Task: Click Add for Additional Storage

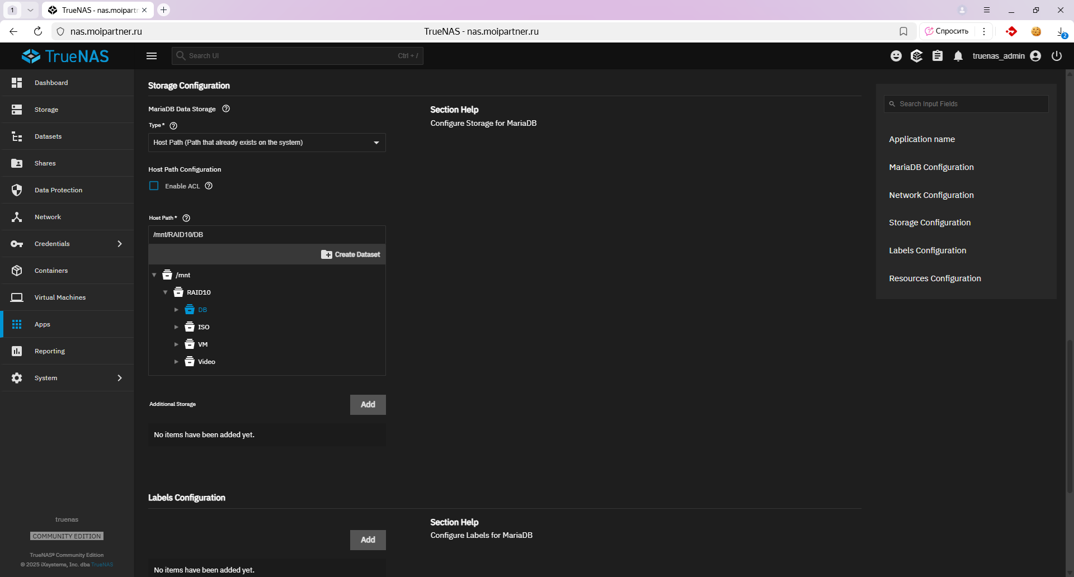Action: (368, 405)
